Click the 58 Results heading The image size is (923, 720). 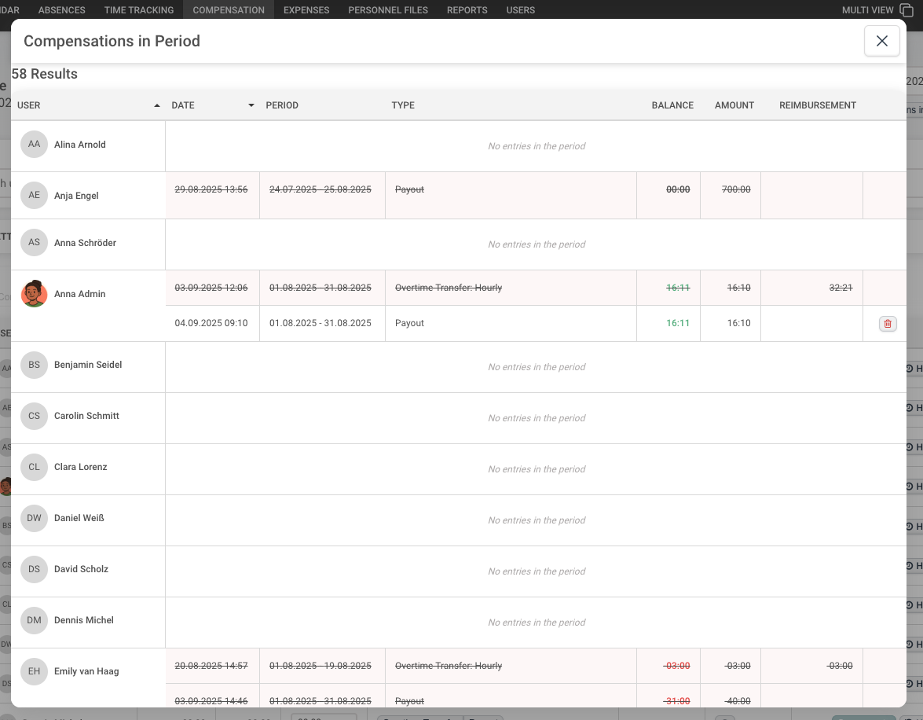(x=45, y=74)
